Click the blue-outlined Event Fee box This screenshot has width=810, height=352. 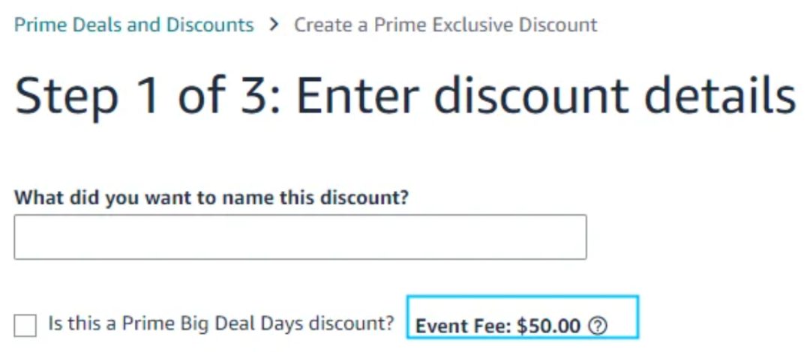[523, 317]
